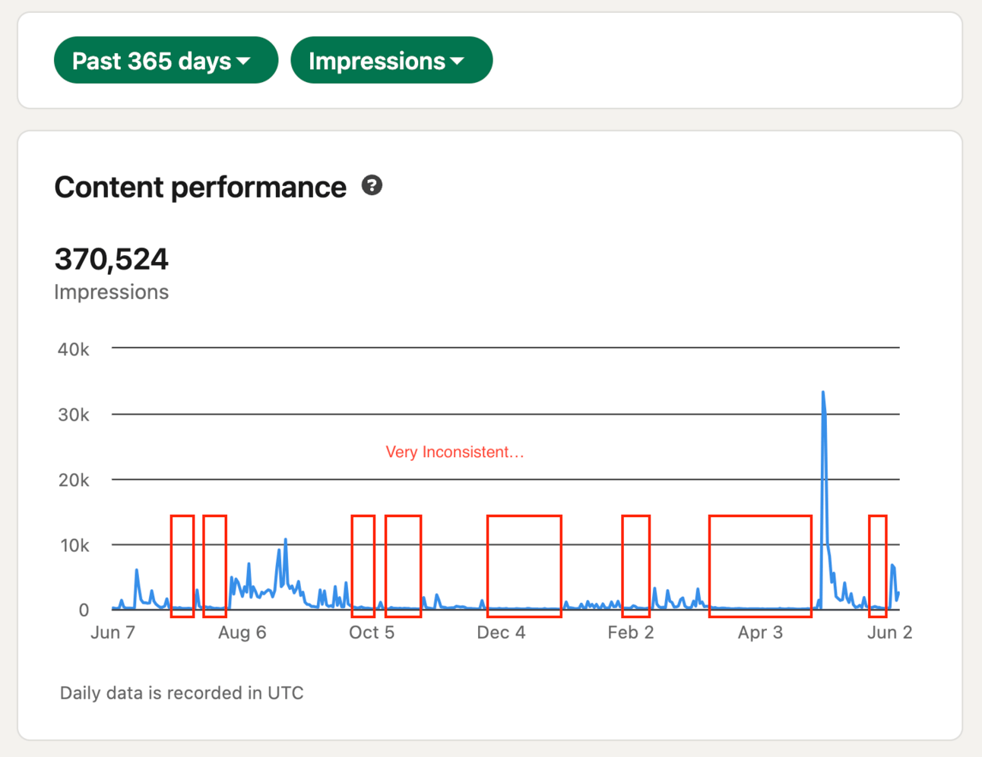The image size is (982, 757).
Task: Click the Daily data is recorded in UTC note
Action: pos(182,692)
